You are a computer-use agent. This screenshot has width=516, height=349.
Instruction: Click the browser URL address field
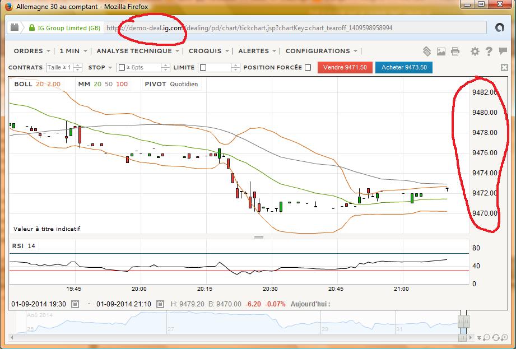[295, 28]
